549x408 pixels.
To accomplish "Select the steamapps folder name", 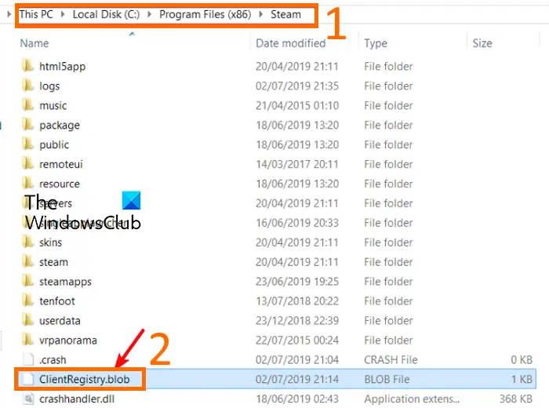I will pyautogui.click(x=65, y=282).
